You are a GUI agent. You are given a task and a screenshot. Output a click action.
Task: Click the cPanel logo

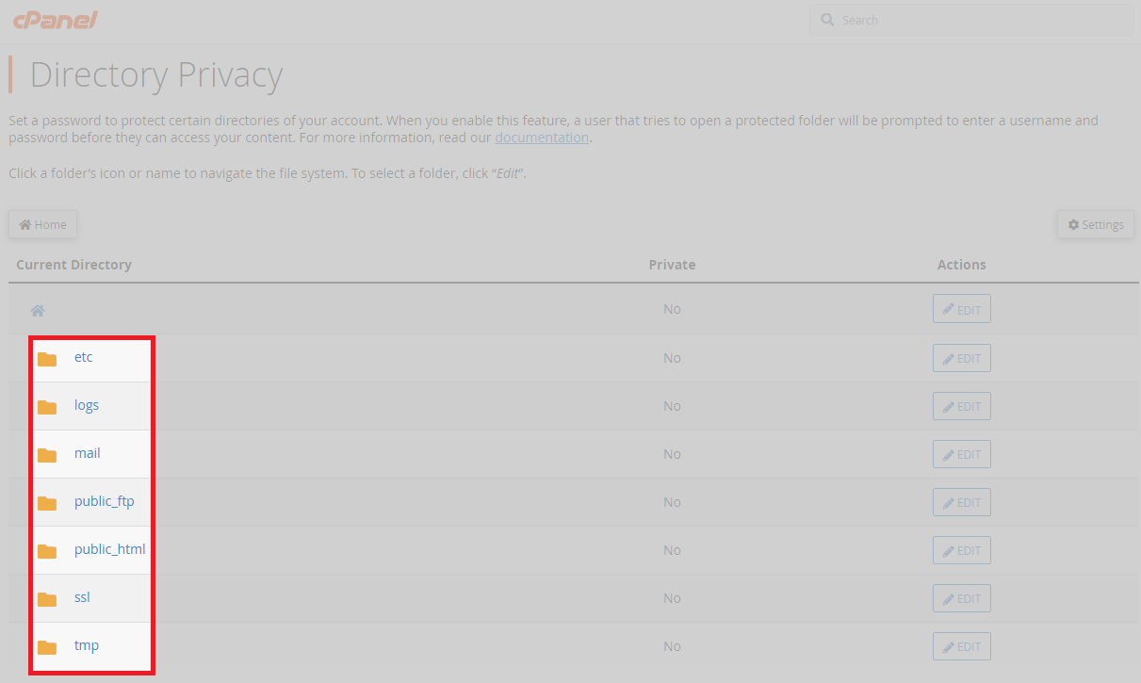[54, 19]
